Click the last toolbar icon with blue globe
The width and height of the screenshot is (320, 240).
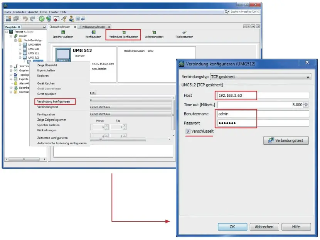[x=83, y=19]
